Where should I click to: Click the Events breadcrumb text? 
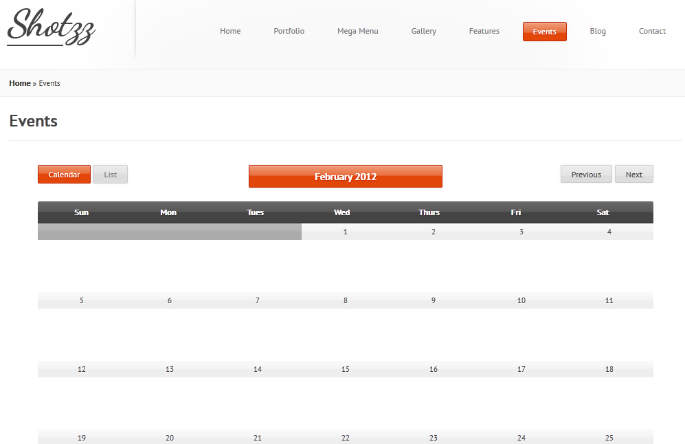(49, 83)
